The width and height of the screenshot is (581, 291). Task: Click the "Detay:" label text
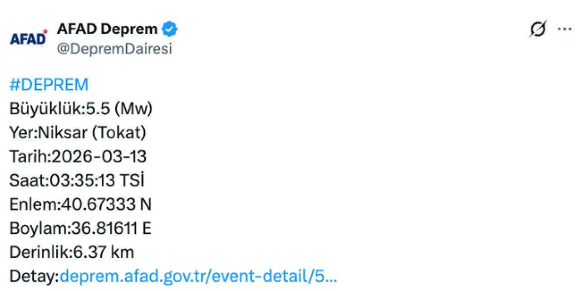click(x=34, y=276)
